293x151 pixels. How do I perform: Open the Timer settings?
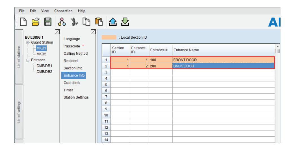(68, 90)
